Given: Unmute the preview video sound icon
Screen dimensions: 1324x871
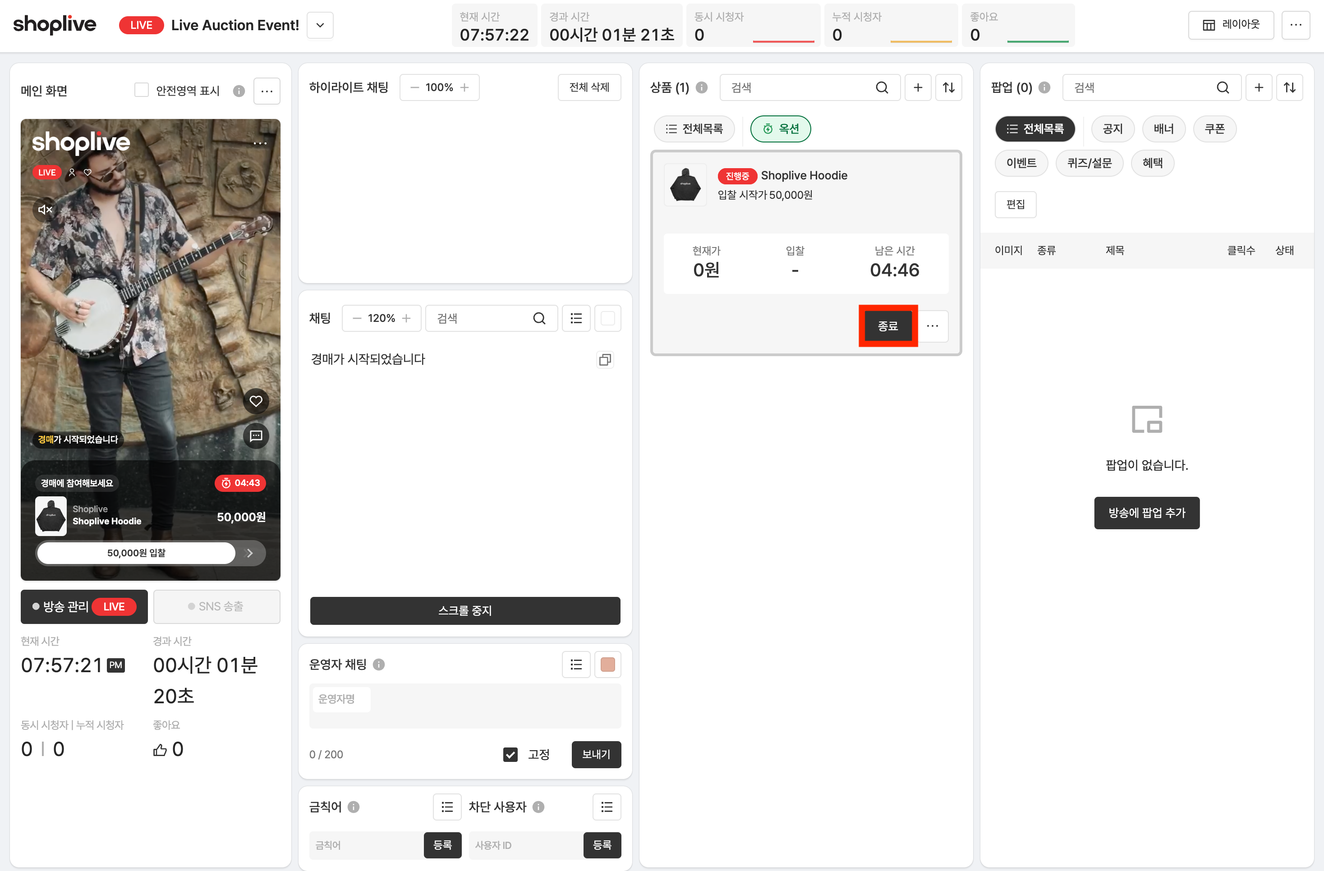Looking at the screenshot, I should click(x=45, y=210).
